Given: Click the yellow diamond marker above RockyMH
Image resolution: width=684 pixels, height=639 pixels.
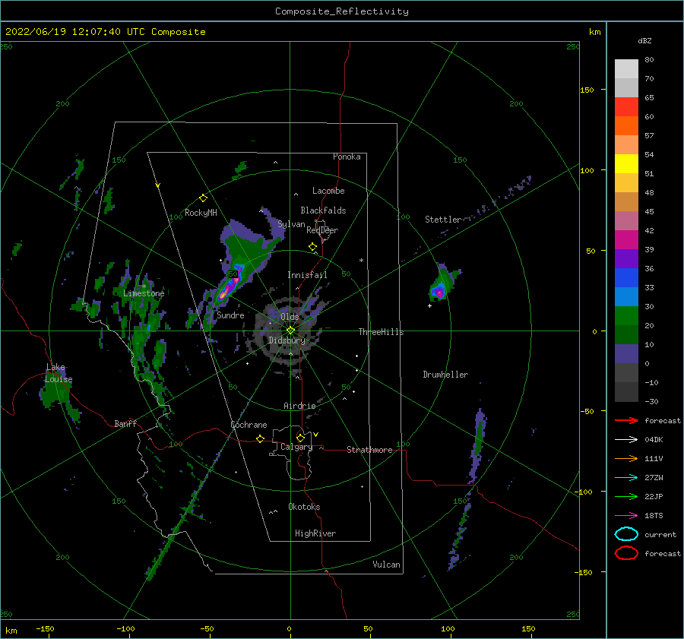Looking at the screenshot, I should point(203,198).
